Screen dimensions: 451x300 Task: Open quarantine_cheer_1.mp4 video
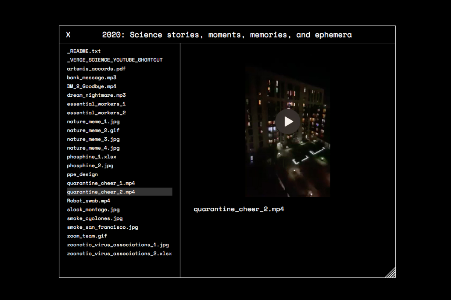(101, 183)
